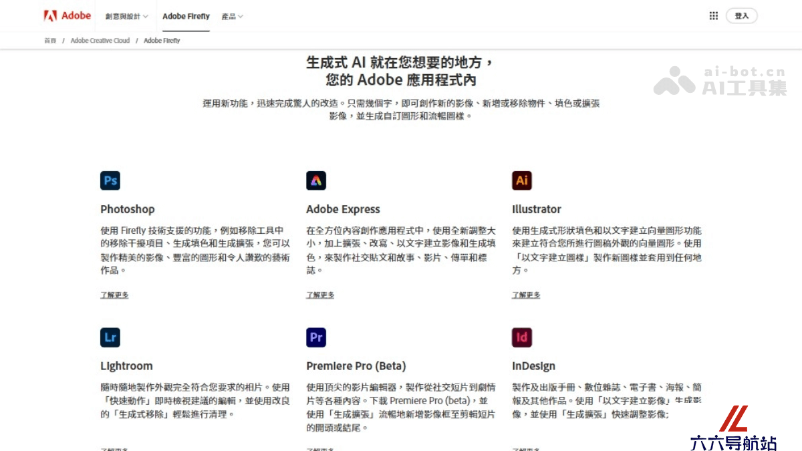The height and width of the screenshot is (451, 802).
Task: Click InDesign description starting 製作及出版手冊
Action: point(607,400)
